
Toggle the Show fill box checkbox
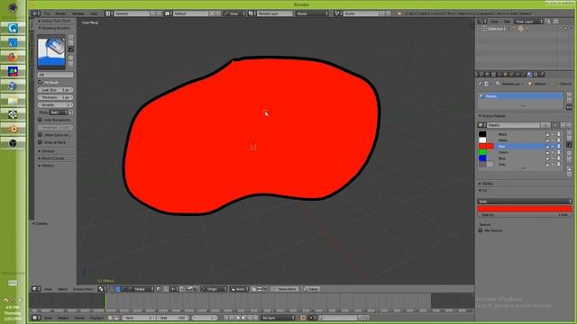(x=40, y=142)
